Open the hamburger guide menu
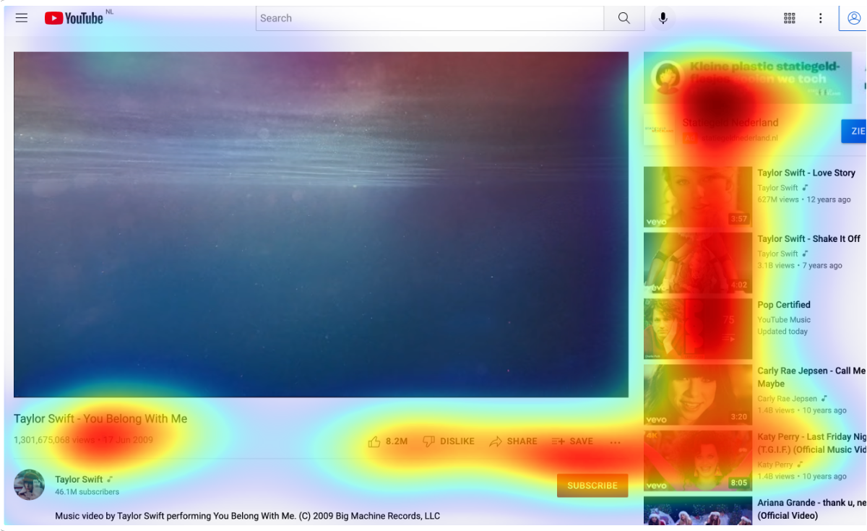This screenshot has width=867, height=531. (22, 18)
